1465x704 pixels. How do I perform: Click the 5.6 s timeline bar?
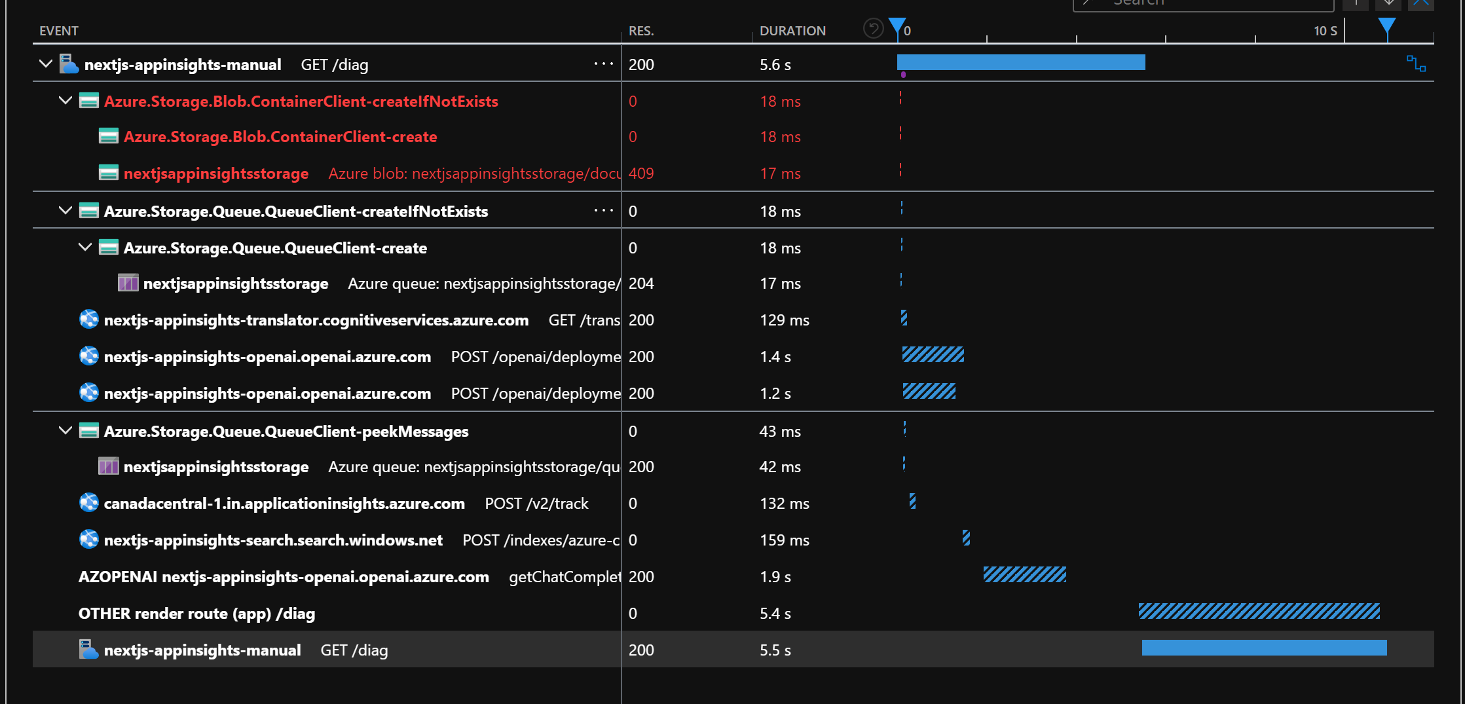1021,62
